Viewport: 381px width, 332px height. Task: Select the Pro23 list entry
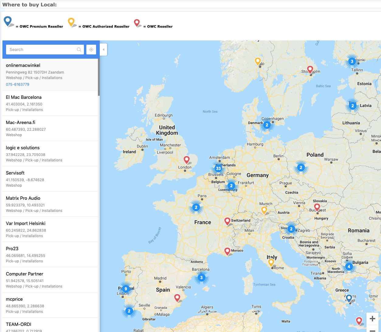50,254
